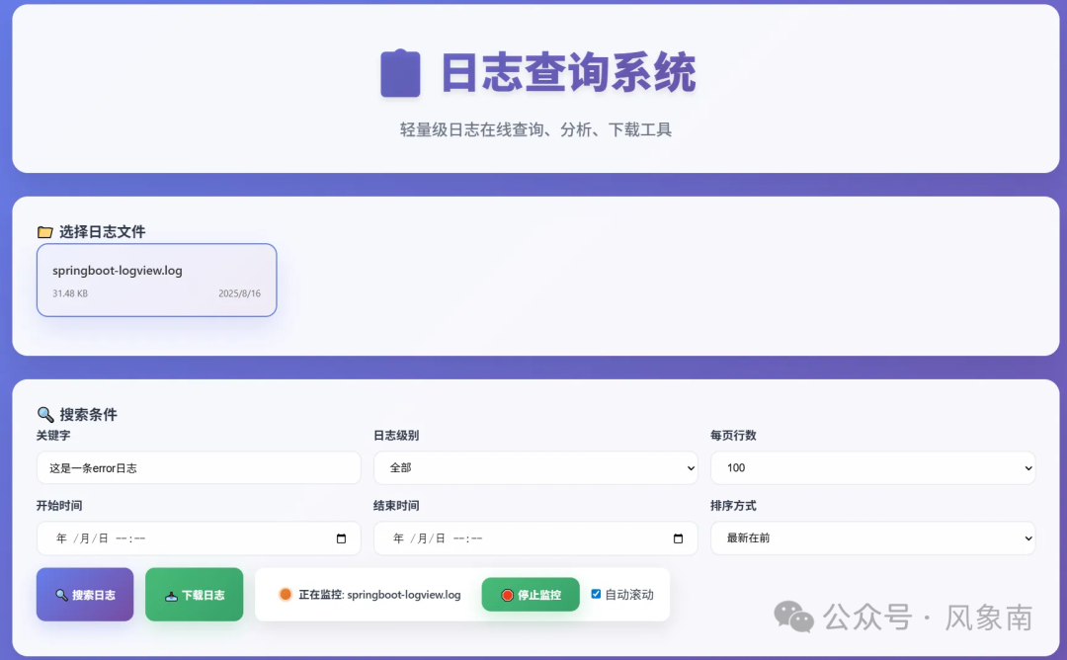Open the calendar picker for 开始时间

click(341, 538)
